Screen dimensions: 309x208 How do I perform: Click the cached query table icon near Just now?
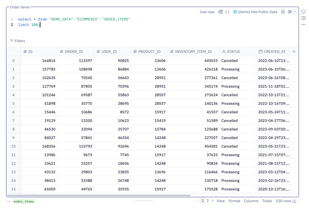point(220,12)
